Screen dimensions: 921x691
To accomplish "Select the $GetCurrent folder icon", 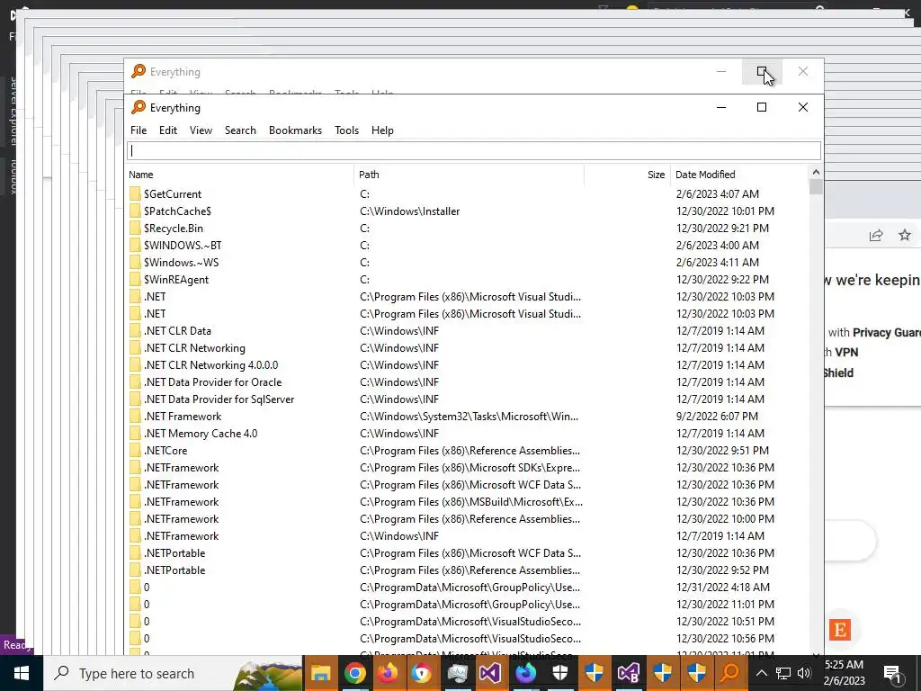I will (135, 194).
